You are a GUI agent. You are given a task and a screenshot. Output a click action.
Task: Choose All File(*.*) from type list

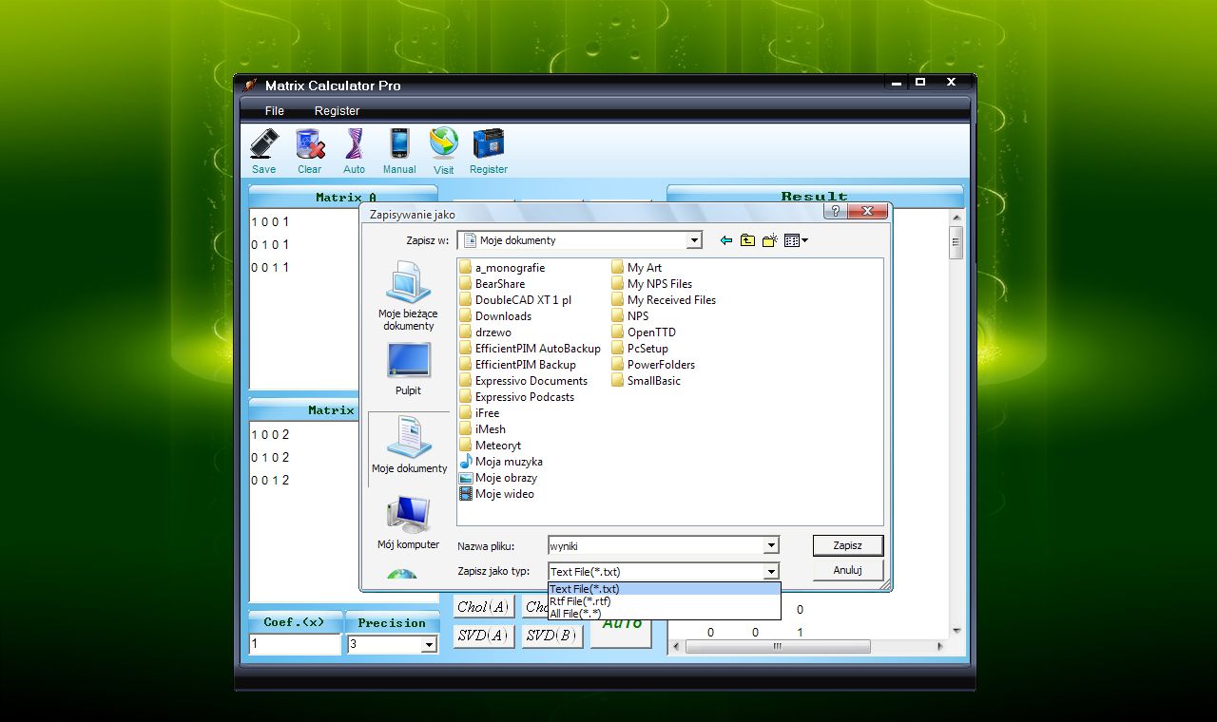click(665, 614)
